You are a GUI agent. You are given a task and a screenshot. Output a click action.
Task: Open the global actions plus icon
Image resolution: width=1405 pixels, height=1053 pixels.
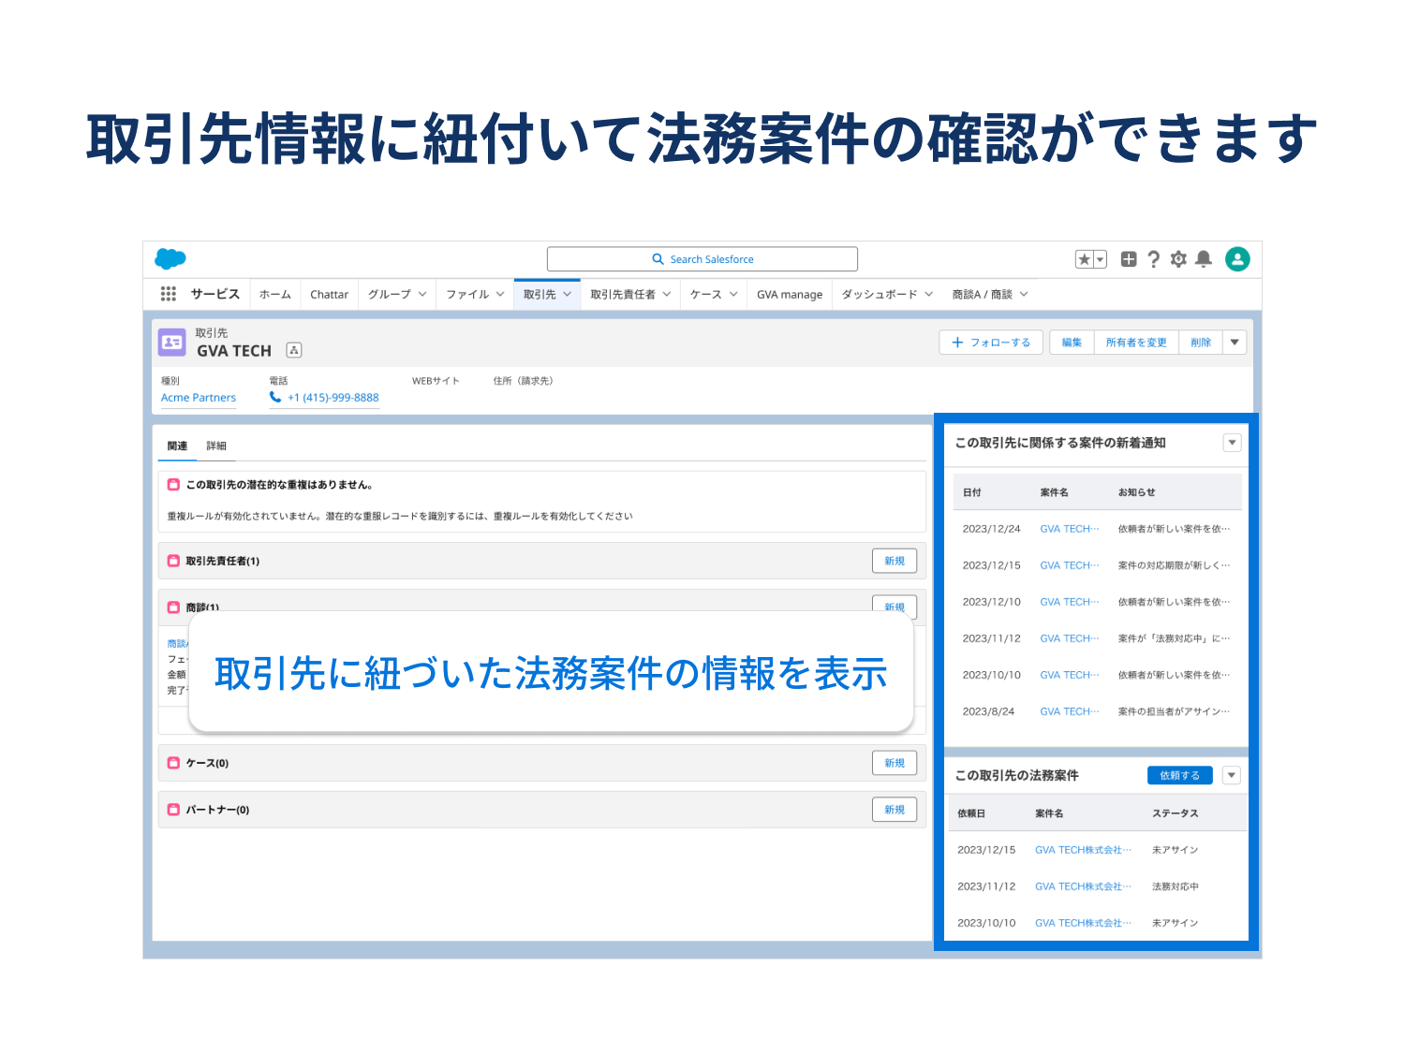(1129, 259)
